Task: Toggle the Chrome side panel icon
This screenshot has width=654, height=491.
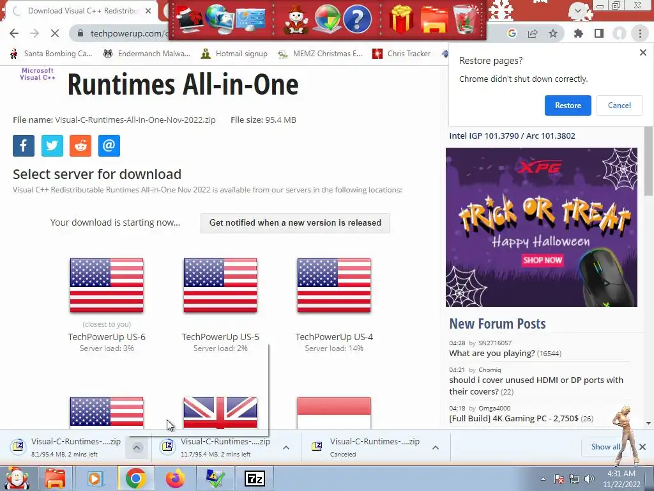Action: click(599, 33)
